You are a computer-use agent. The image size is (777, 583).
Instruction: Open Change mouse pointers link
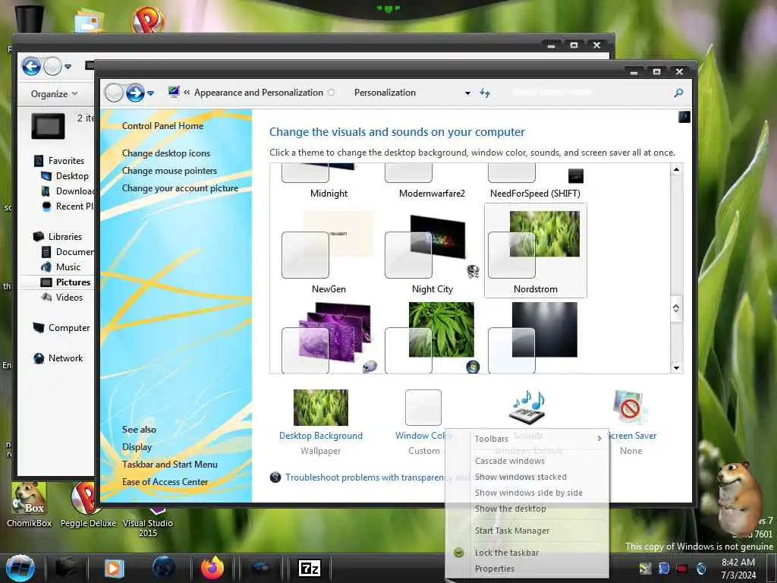point(169,171)
